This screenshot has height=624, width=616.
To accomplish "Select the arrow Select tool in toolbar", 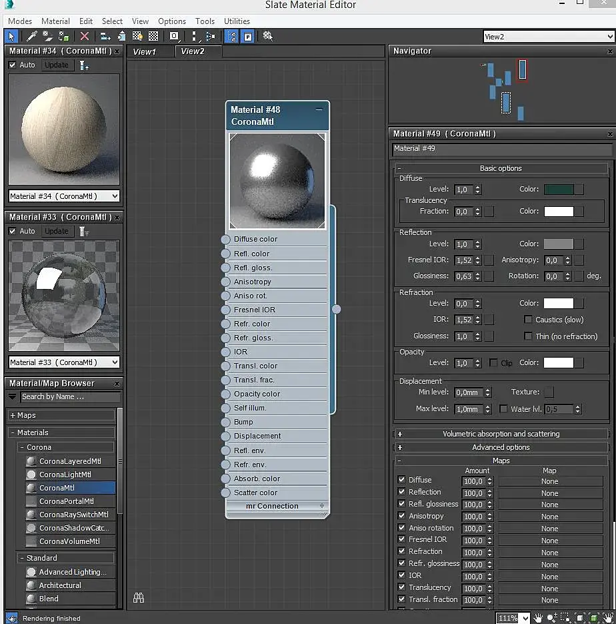I will pyautogui.click(x=11, y=36).
